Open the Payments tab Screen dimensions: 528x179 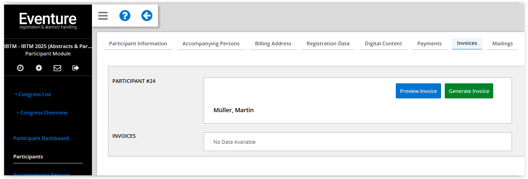(429, 44)
